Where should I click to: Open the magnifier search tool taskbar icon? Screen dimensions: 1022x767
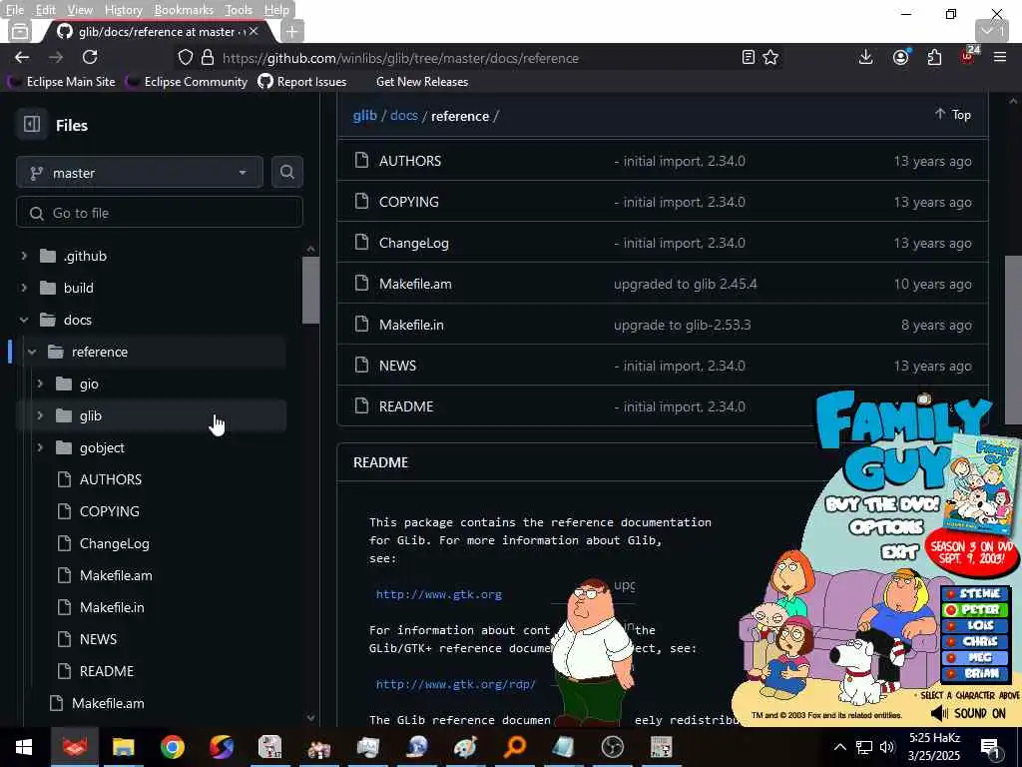point(514,747)
